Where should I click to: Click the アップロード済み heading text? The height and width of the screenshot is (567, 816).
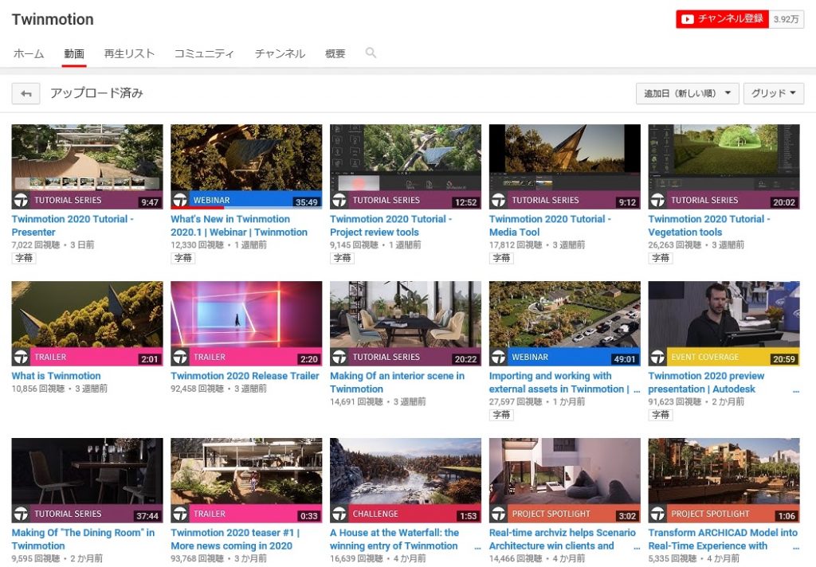pyautogui.click(x=96, y=94)
